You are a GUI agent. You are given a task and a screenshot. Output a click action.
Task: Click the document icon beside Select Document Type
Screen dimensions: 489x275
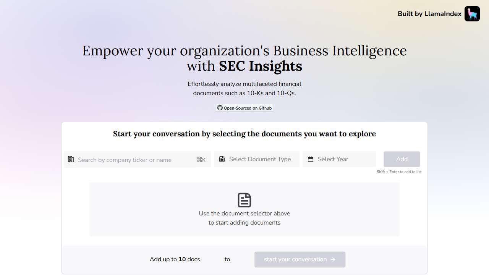222,159
